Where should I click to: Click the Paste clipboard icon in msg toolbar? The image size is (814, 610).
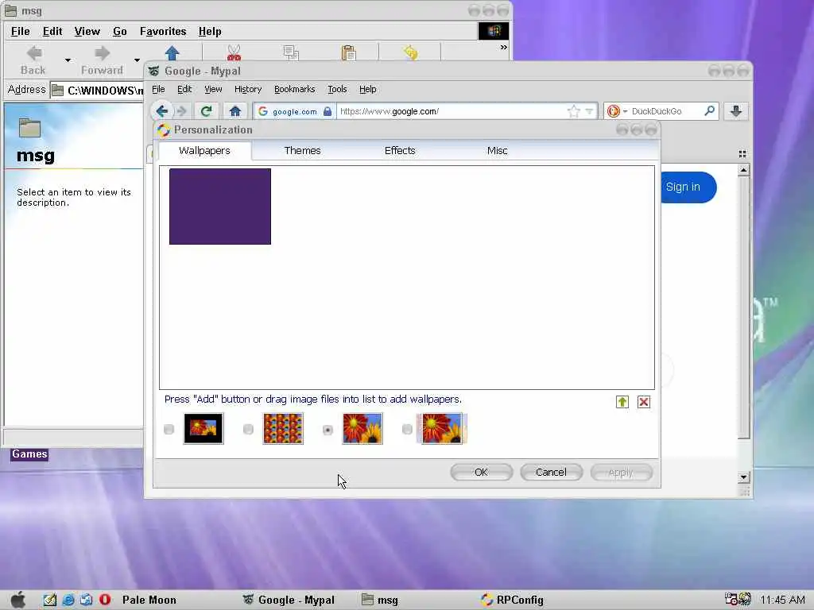[348, 53]
